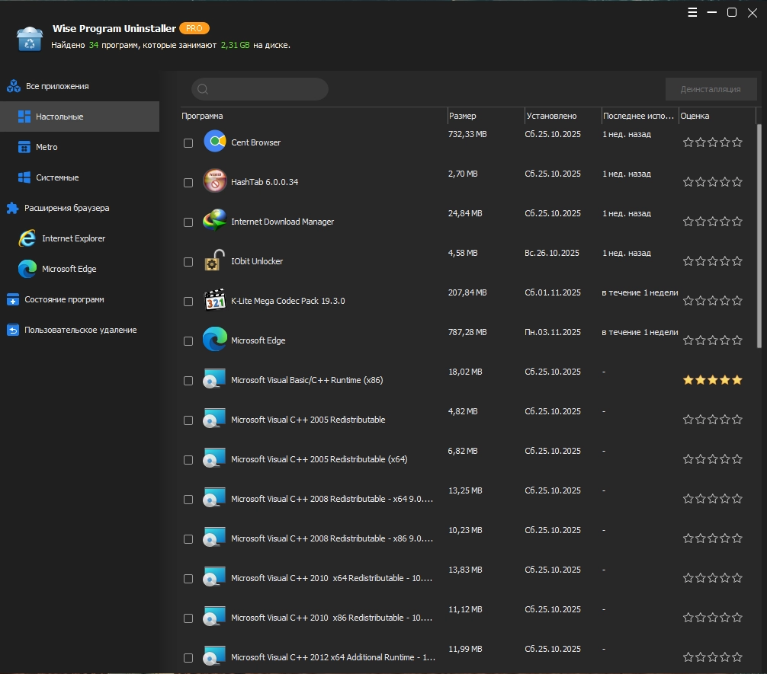Tick the IObit Unlocker checkbox

tap(188, 262)
